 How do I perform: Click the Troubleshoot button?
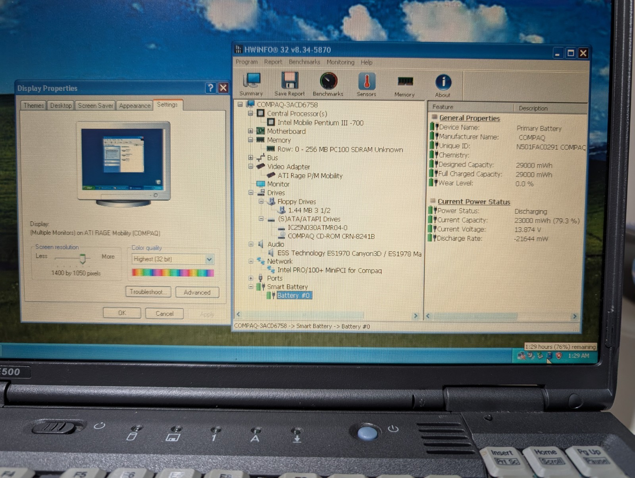click(x=148, y=292)
